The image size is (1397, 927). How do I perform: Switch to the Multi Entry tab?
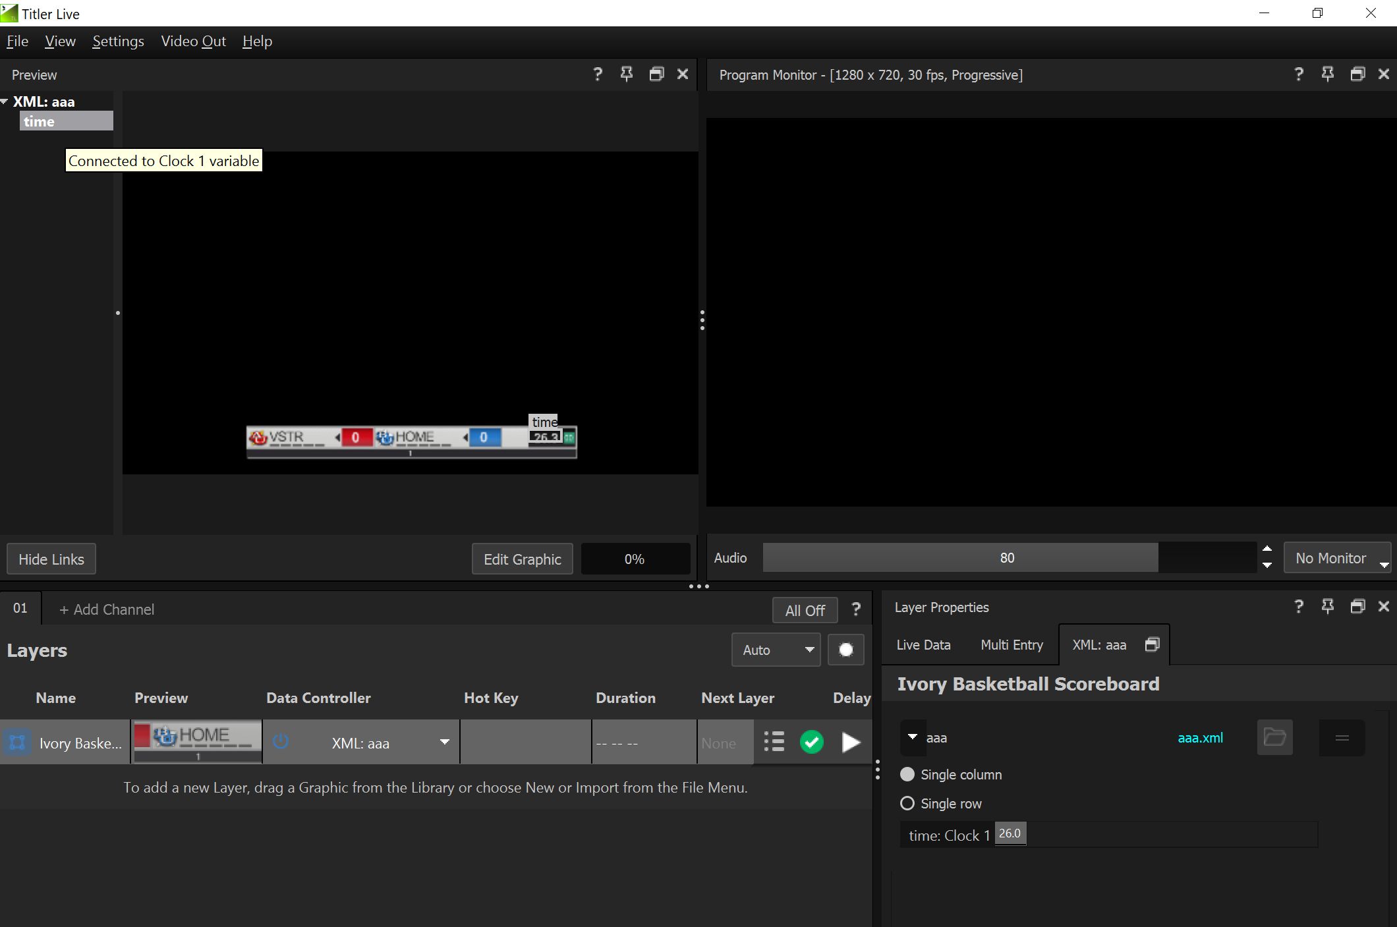click(x=1012, y=645)
